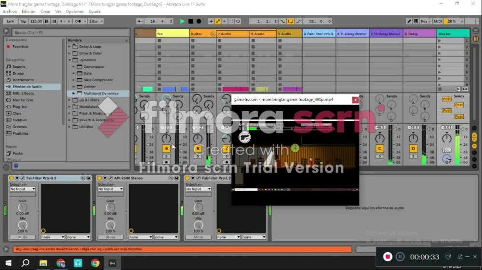482x270 pixels.
Task: Select the tempo field showing 115.00
Action: [x=36, y=21]
